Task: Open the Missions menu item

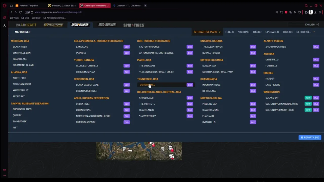Action: click(x=243, y=32)
